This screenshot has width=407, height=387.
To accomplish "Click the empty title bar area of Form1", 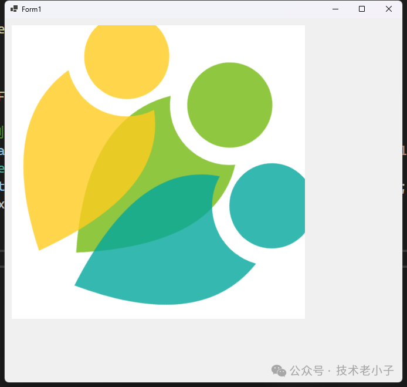I will click(176, 9).
